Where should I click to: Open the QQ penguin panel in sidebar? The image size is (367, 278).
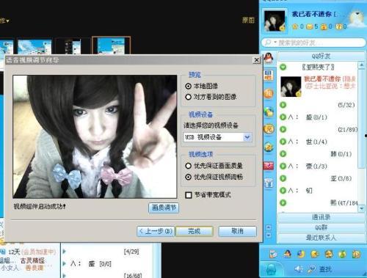coord(269,58)
